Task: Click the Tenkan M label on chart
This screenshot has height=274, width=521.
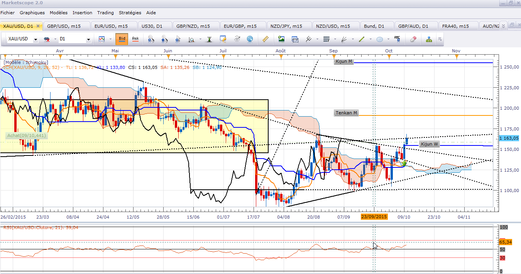Action: 347,113
